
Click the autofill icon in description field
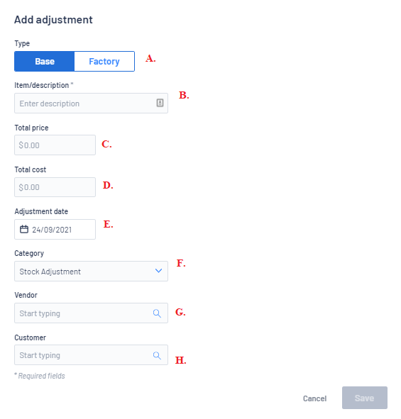[160, 103]
